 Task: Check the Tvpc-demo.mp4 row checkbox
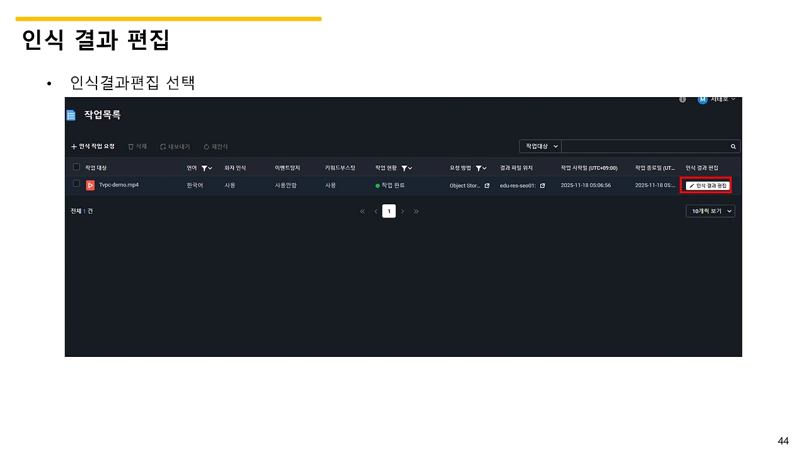coord(76,183)
